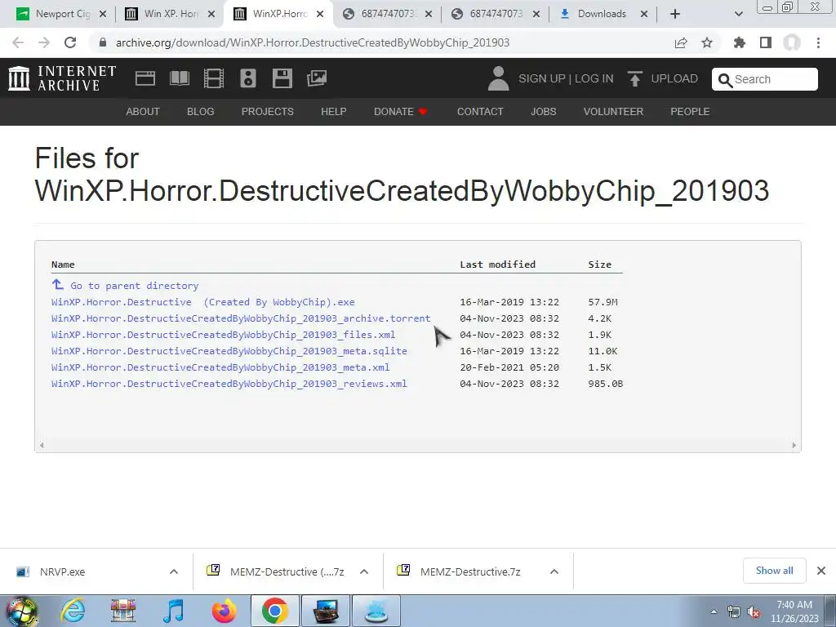Open the PROJECTS menu item
This screenshot has width=836, height=627.
[268, 111]
